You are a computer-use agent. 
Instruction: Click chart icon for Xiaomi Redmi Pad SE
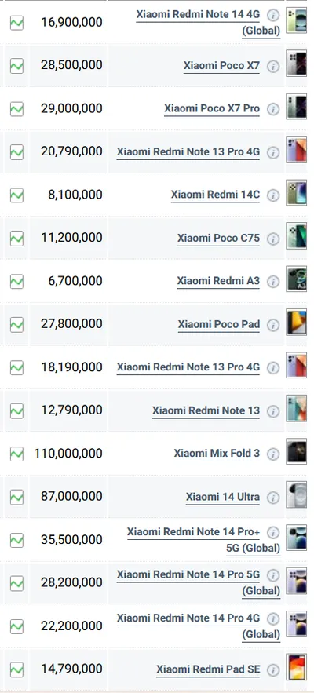point(16,669)
